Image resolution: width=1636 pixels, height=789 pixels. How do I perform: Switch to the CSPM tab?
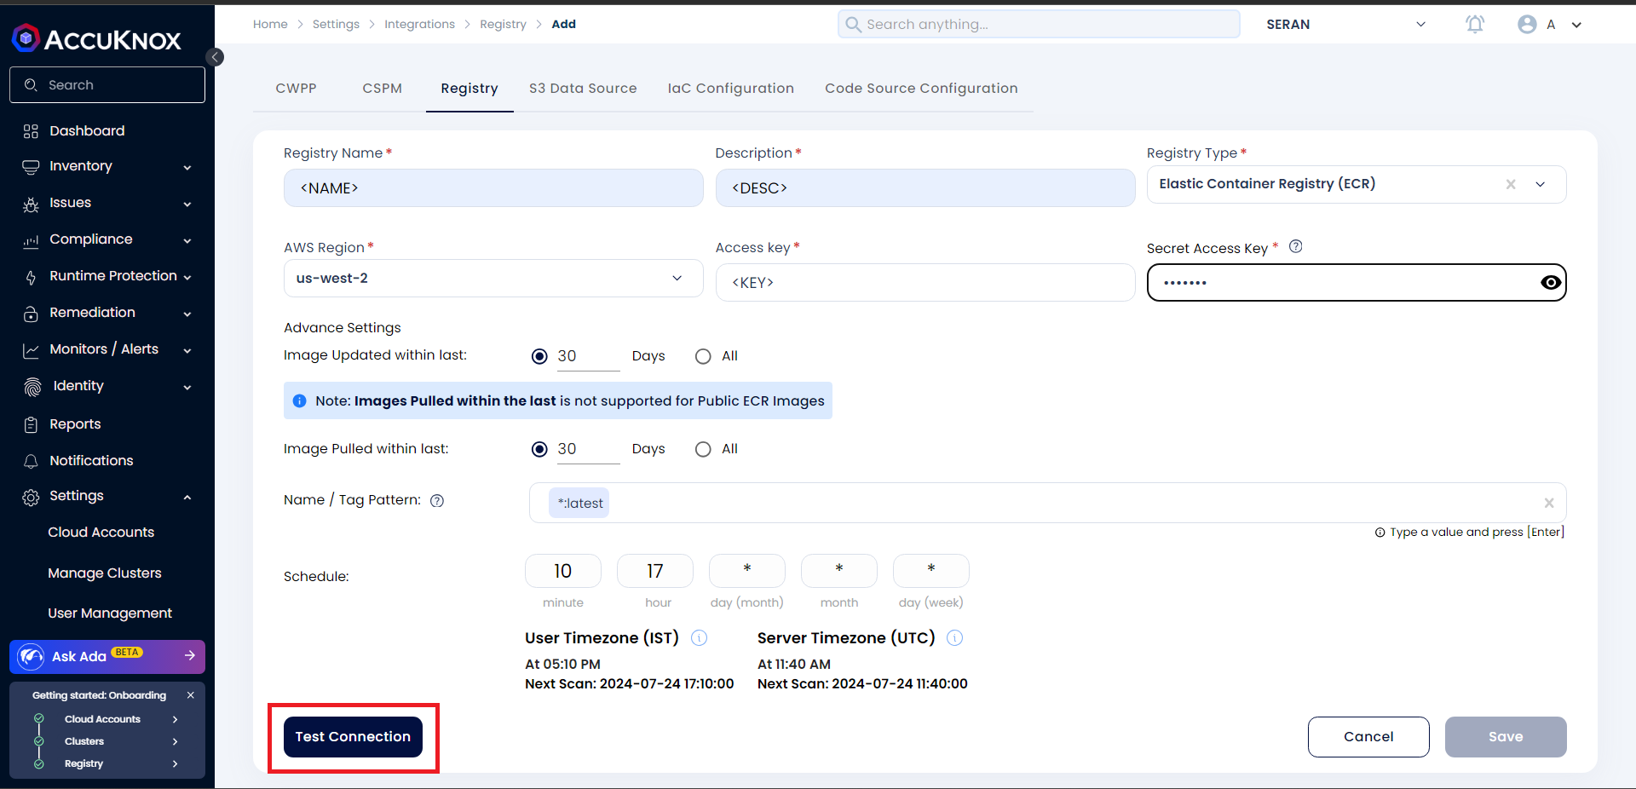click(382, 89)
